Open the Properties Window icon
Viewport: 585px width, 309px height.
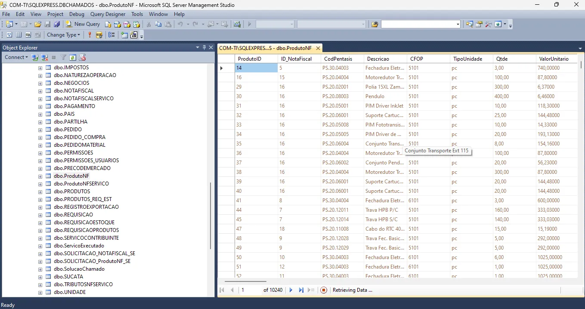click(x=479, y=24)
